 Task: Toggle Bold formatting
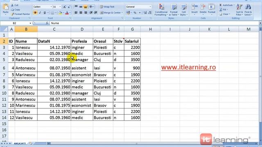point(35,13)
